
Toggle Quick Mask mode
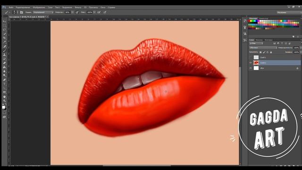(x=4, y=113)
